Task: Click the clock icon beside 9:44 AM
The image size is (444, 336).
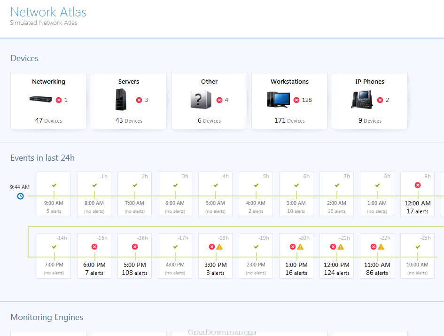Action: [x=20, y=196]
